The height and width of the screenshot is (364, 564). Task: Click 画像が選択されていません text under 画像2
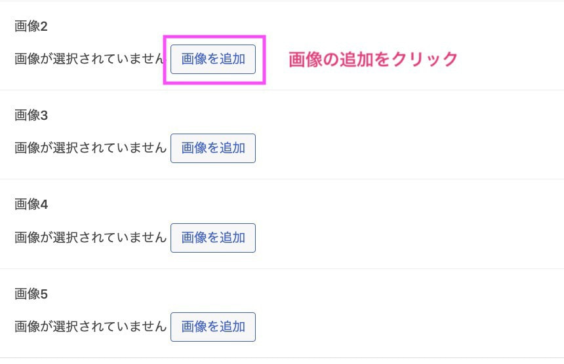90,59
